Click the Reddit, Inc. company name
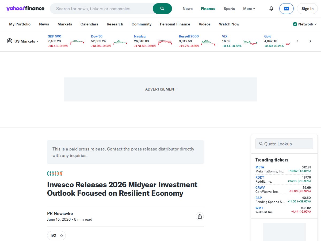The width and height of the screenshot is (321, 241). (263, 182)
